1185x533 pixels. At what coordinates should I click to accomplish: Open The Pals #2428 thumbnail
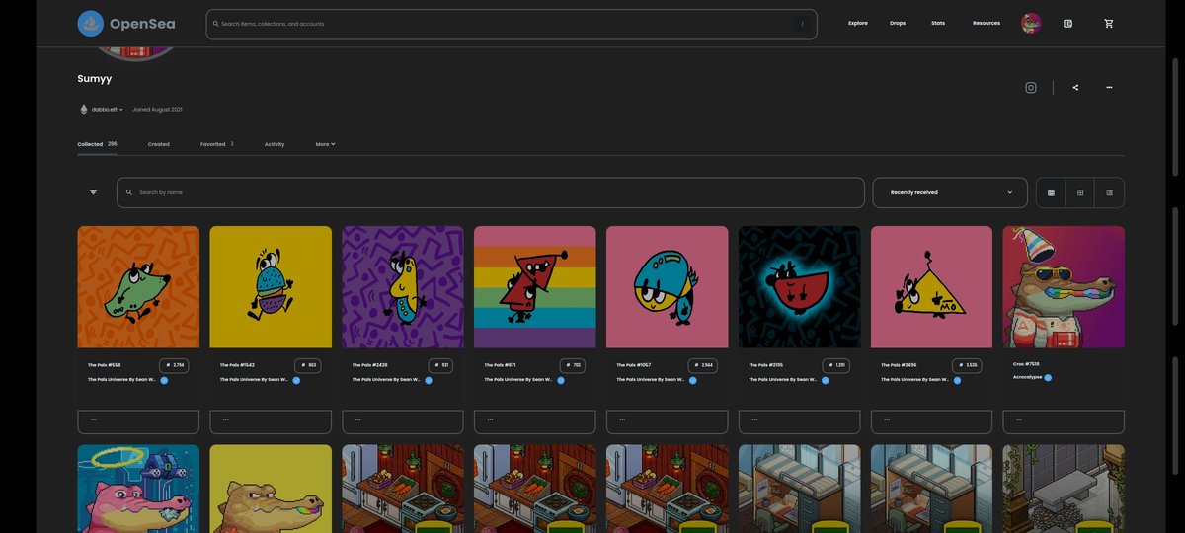(403, 286)
